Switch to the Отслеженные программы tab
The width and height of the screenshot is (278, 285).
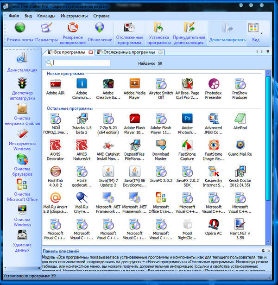(129, 52)
